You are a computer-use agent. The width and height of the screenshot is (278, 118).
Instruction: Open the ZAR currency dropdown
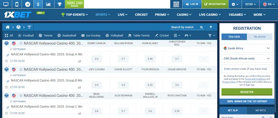[x=247, y=58]
